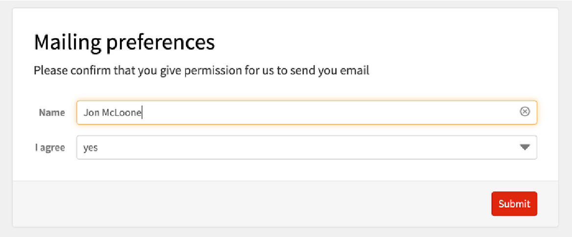
Task: Click the "Name" field label
Action: pyautogui.click(x=52, y=113)
